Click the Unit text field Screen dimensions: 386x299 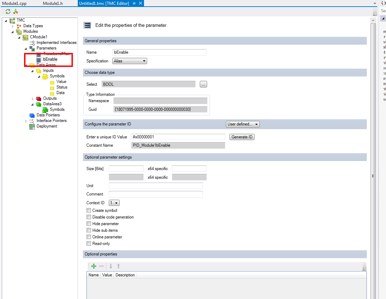[x=156, y=186]
